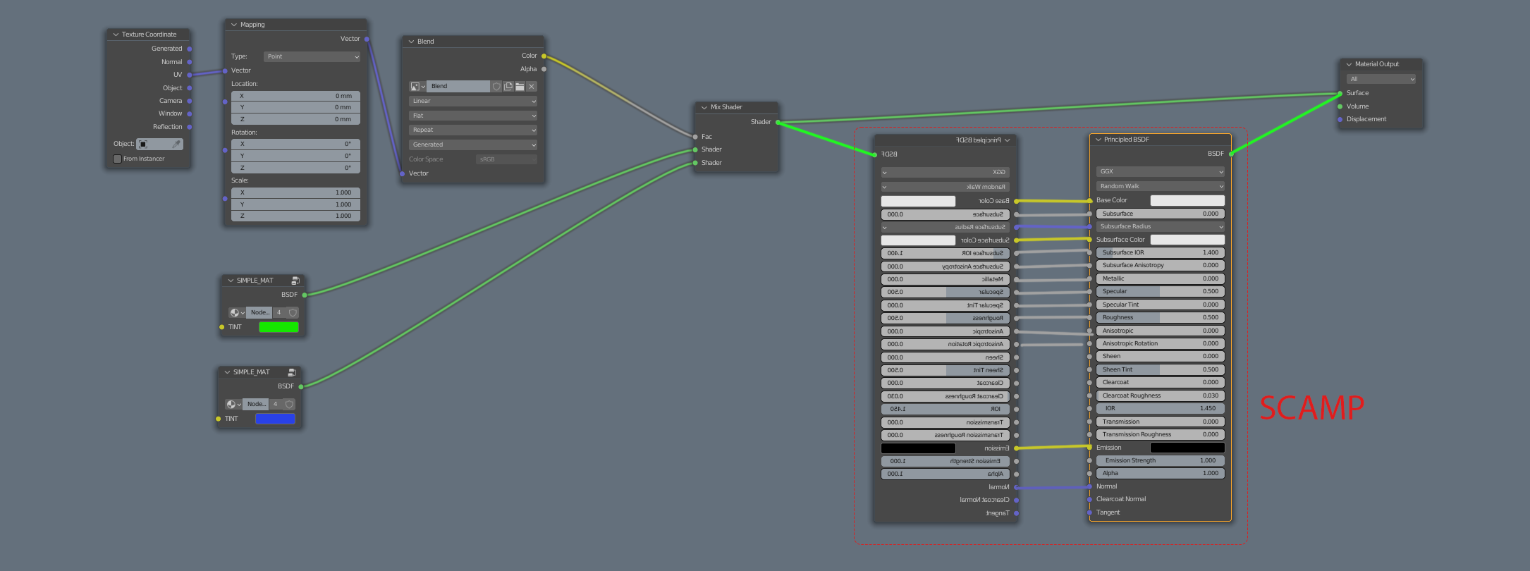Click user count 4 on blue-tint SIMPLE_MAT
This screenshot has width=1530, height=571.
276,405
